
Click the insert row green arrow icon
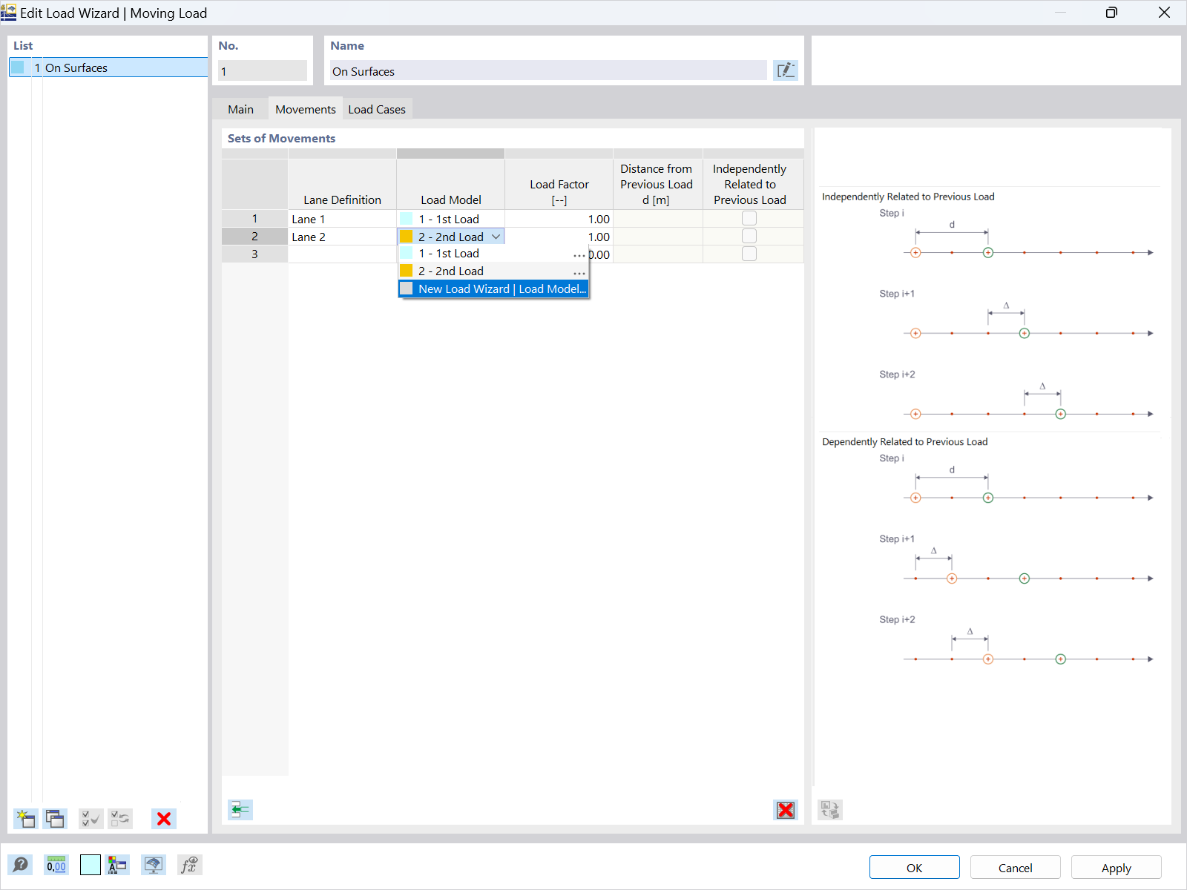click(x=240, y=810)
